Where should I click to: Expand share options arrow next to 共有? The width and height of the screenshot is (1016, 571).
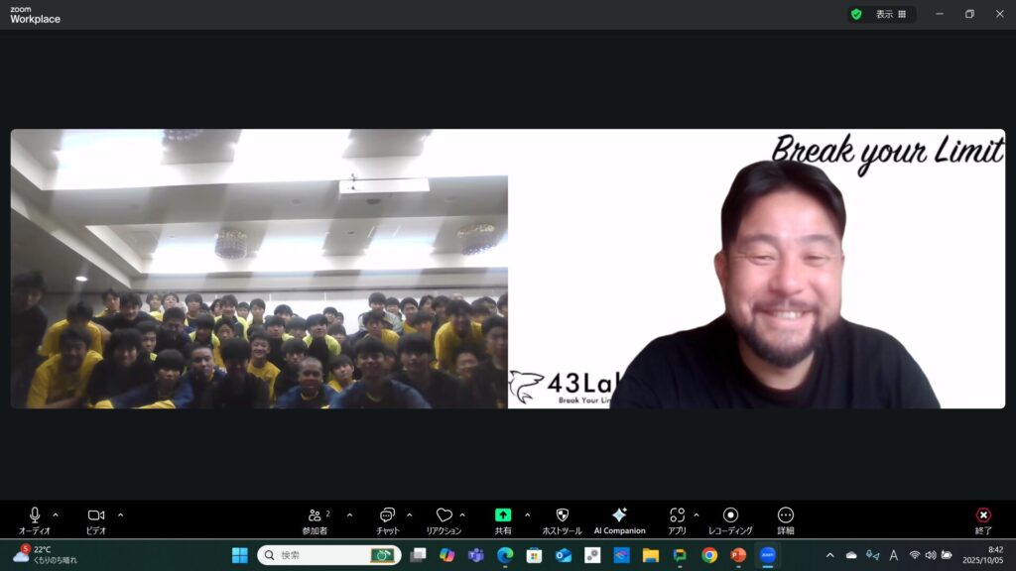(527, 514)
